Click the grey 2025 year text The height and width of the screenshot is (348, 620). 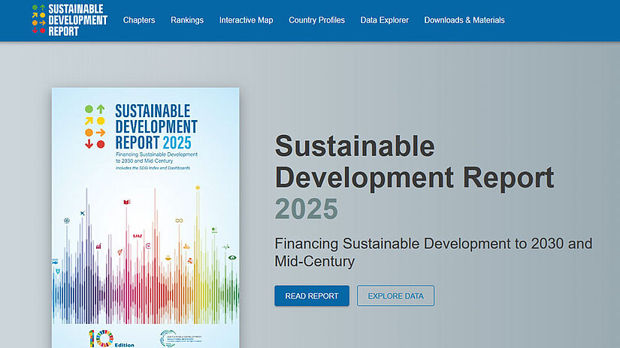pos(307,208)
